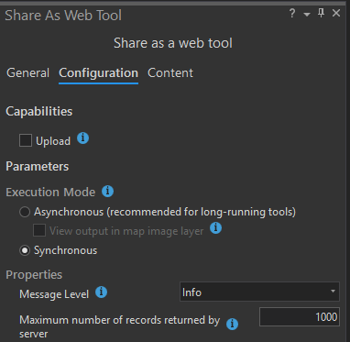350x342 pixels.
Task: Click the Share as a web tool heading
Action: [x=173, y=43]
